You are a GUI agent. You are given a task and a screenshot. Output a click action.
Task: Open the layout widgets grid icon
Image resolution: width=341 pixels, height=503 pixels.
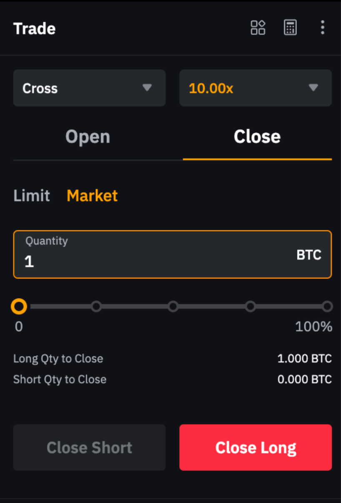(258, 28)
